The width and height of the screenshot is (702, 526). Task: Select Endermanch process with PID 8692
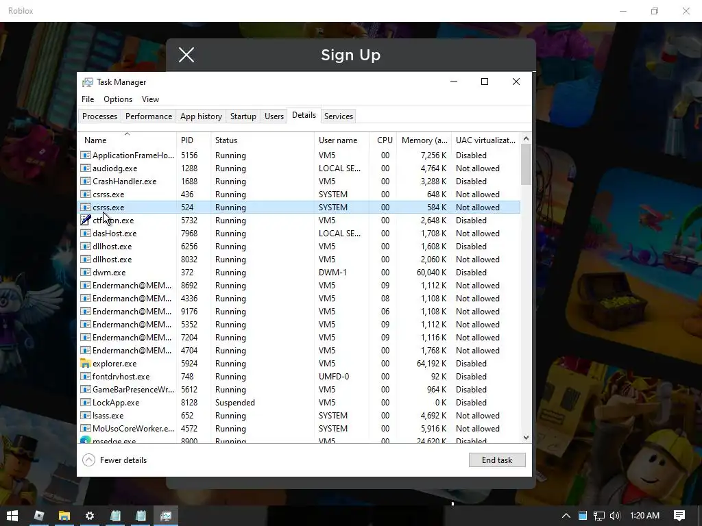[x=299, y=286]
